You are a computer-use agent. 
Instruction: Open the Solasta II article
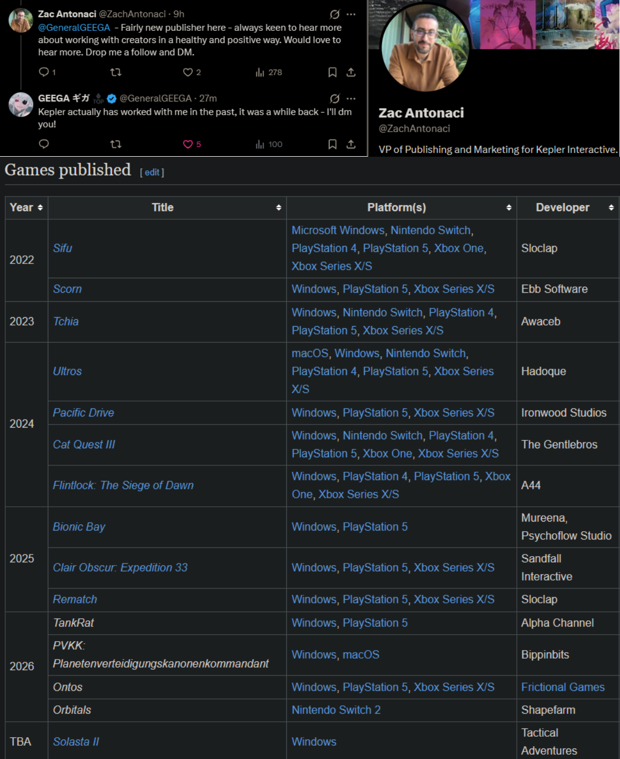[x=76, y=741]
